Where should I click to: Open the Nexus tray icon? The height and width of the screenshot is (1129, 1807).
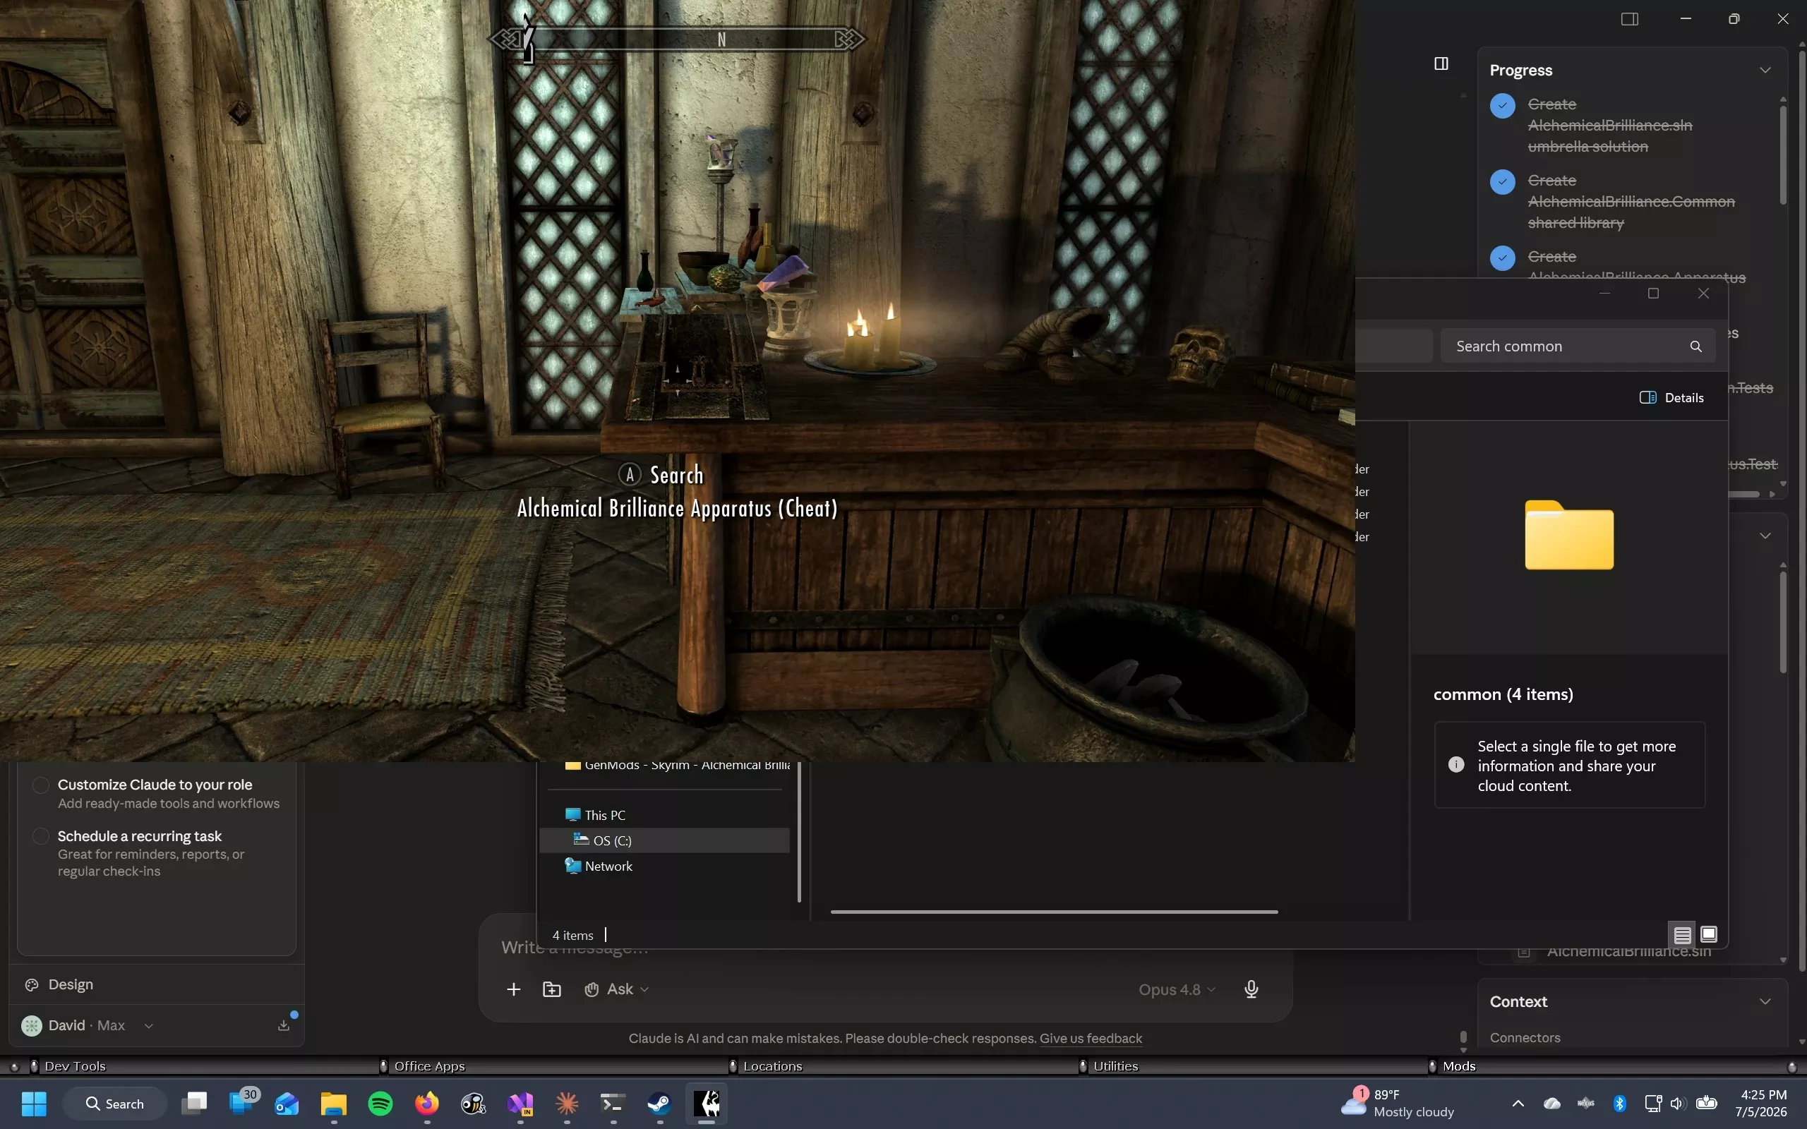[1586, 1103]
